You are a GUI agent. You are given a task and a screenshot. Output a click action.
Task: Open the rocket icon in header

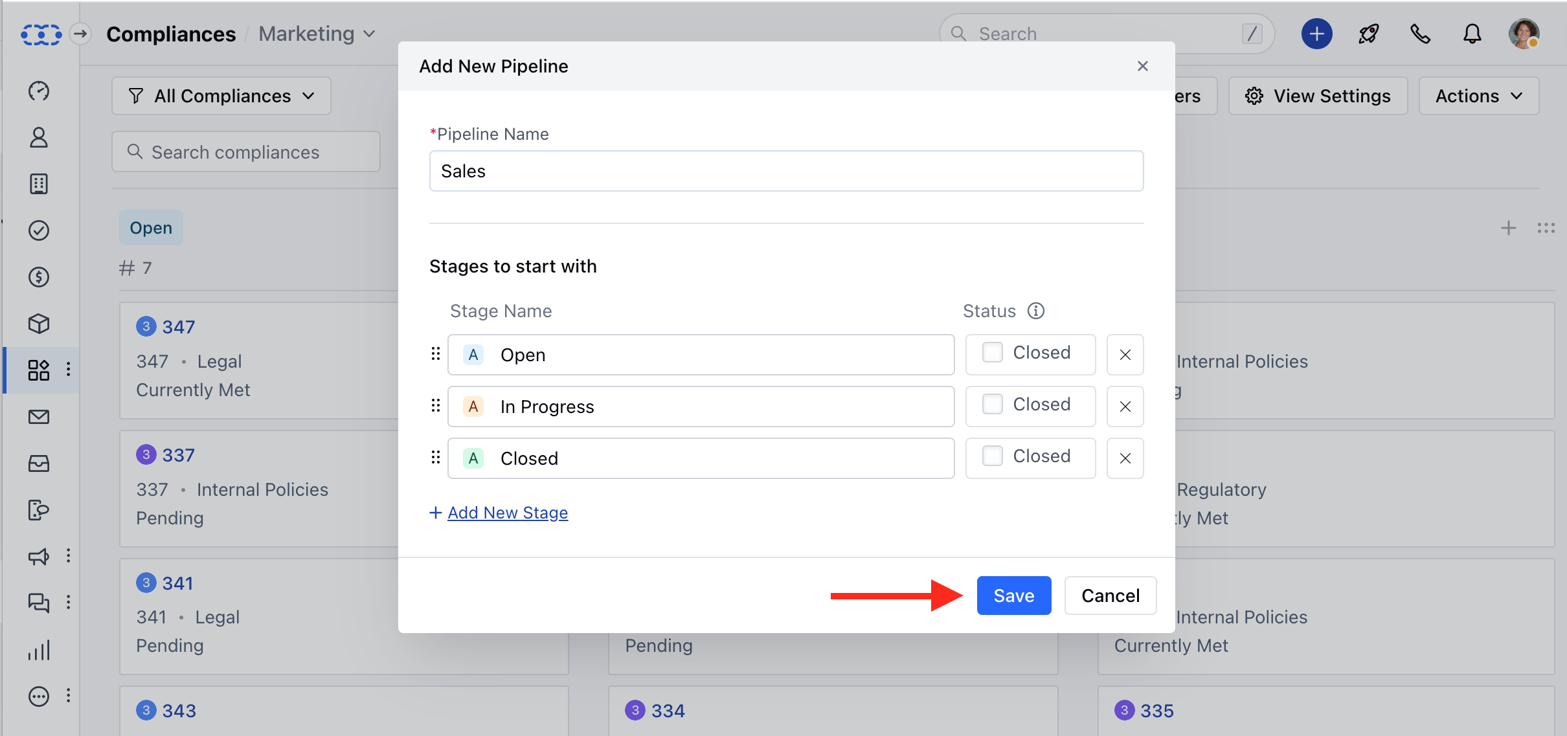click(1369, 34)
